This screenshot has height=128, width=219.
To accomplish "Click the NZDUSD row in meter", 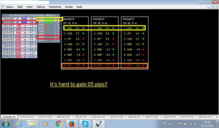I will point(20,43).
